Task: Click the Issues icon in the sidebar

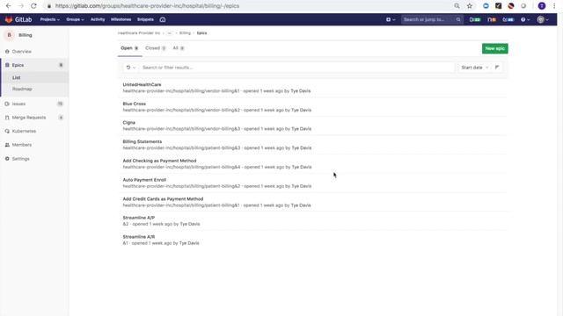Action: (7, 104)
